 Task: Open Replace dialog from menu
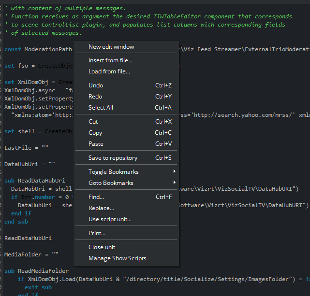coord(101,208)
